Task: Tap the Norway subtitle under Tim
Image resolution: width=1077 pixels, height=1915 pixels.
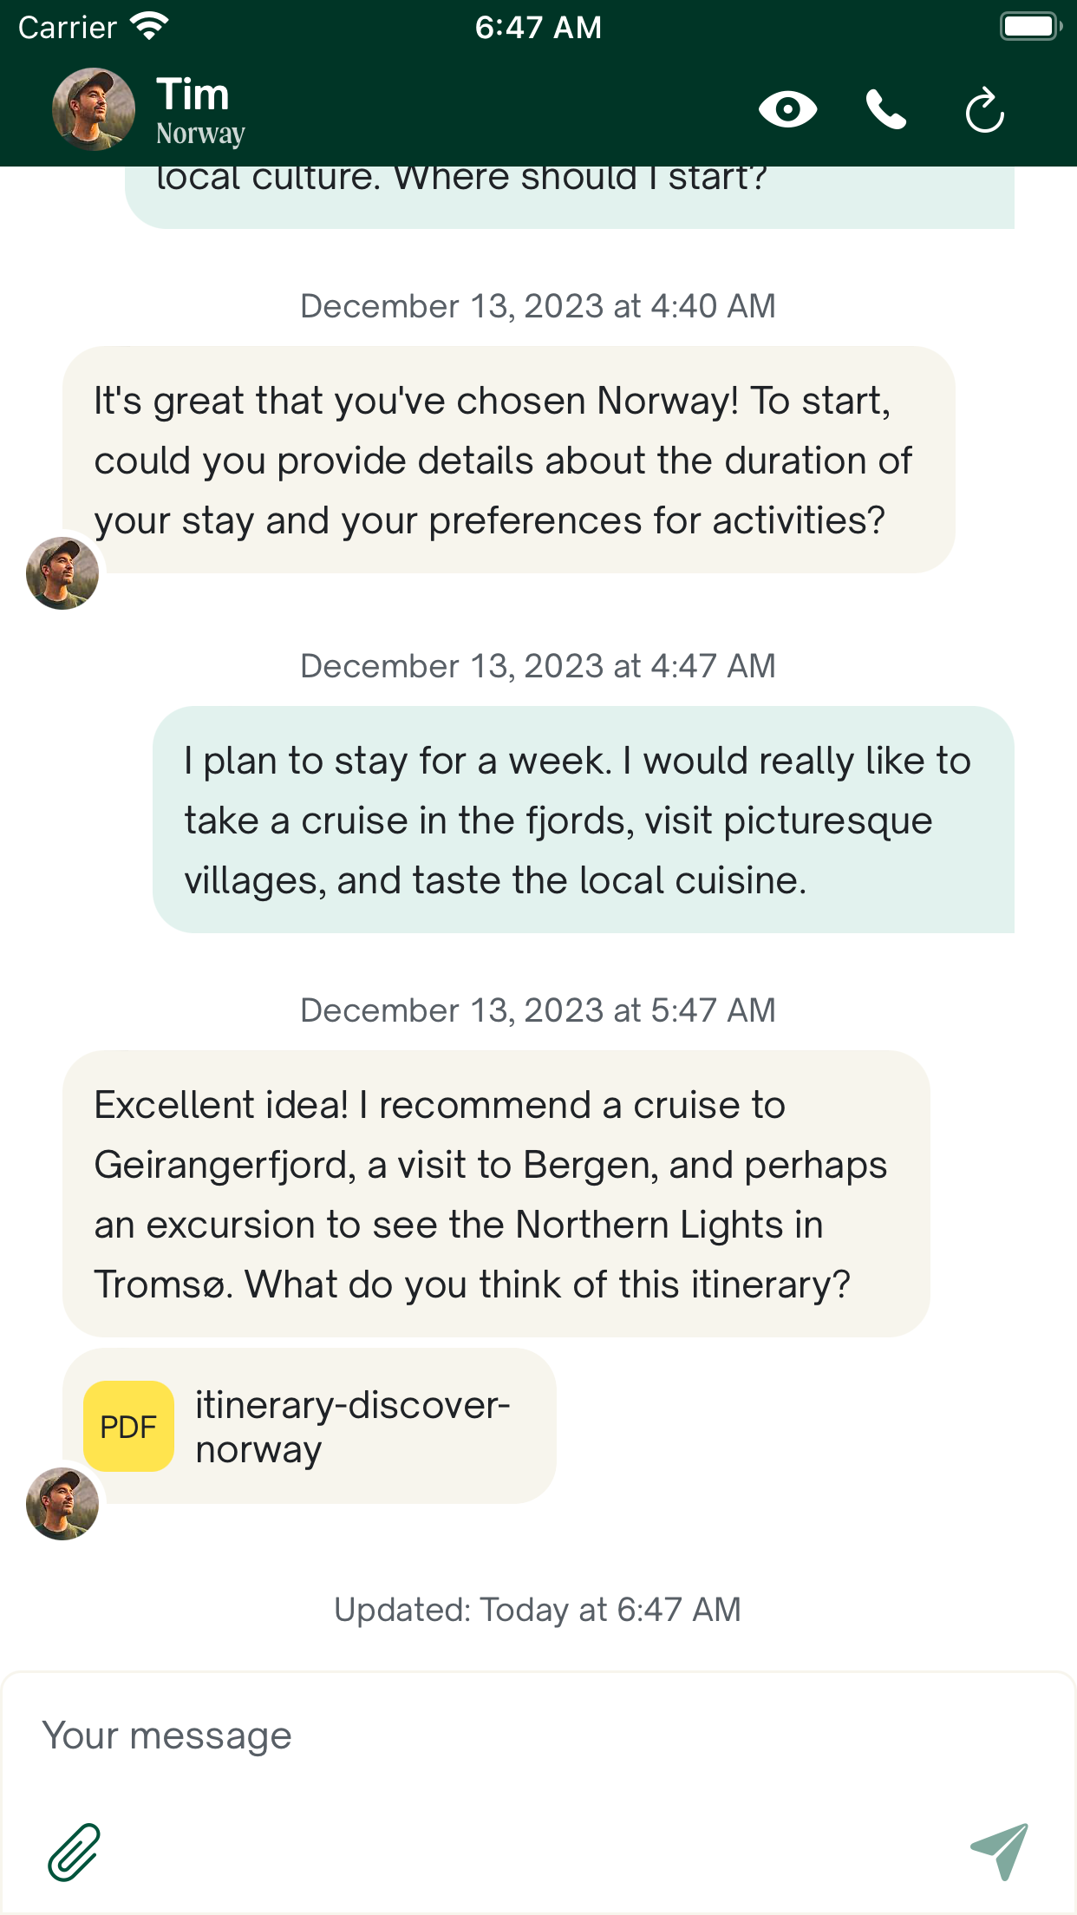Action: [200, 134]
